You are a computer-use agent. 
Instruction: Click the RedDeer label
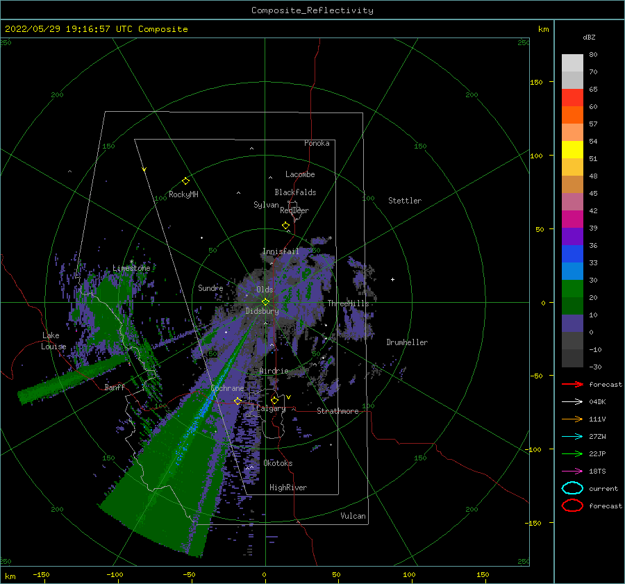coord(294,210)
